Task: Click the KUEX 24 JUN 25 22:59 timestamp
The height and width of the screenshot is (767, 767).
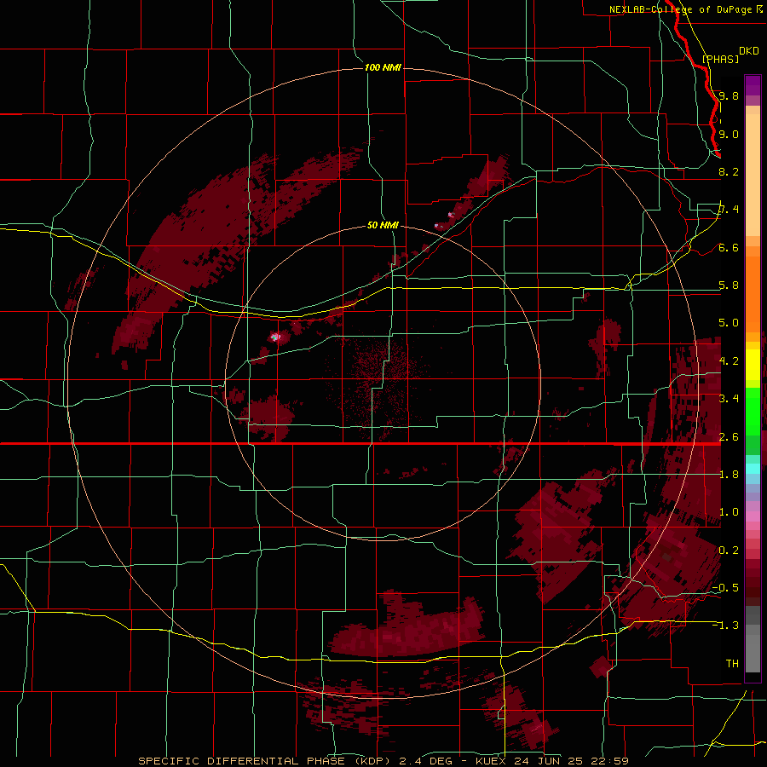Action: pyautogui.click(x=552, y=761)
